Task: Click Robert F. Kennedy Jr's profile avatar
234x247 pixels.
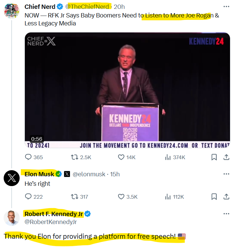Action: pyautogui.click(x=12, y=219)
